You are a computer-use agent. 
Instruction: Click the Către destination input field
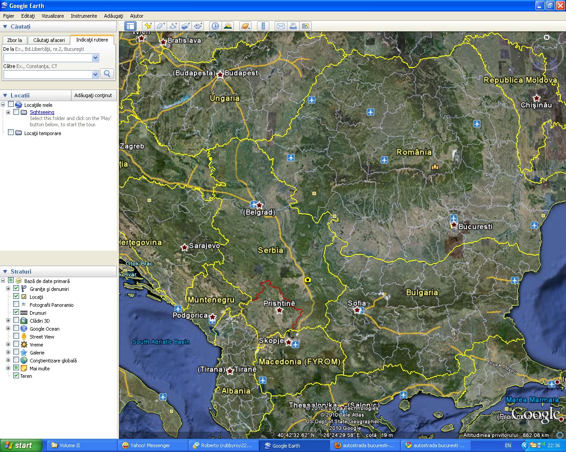point(48,75)
